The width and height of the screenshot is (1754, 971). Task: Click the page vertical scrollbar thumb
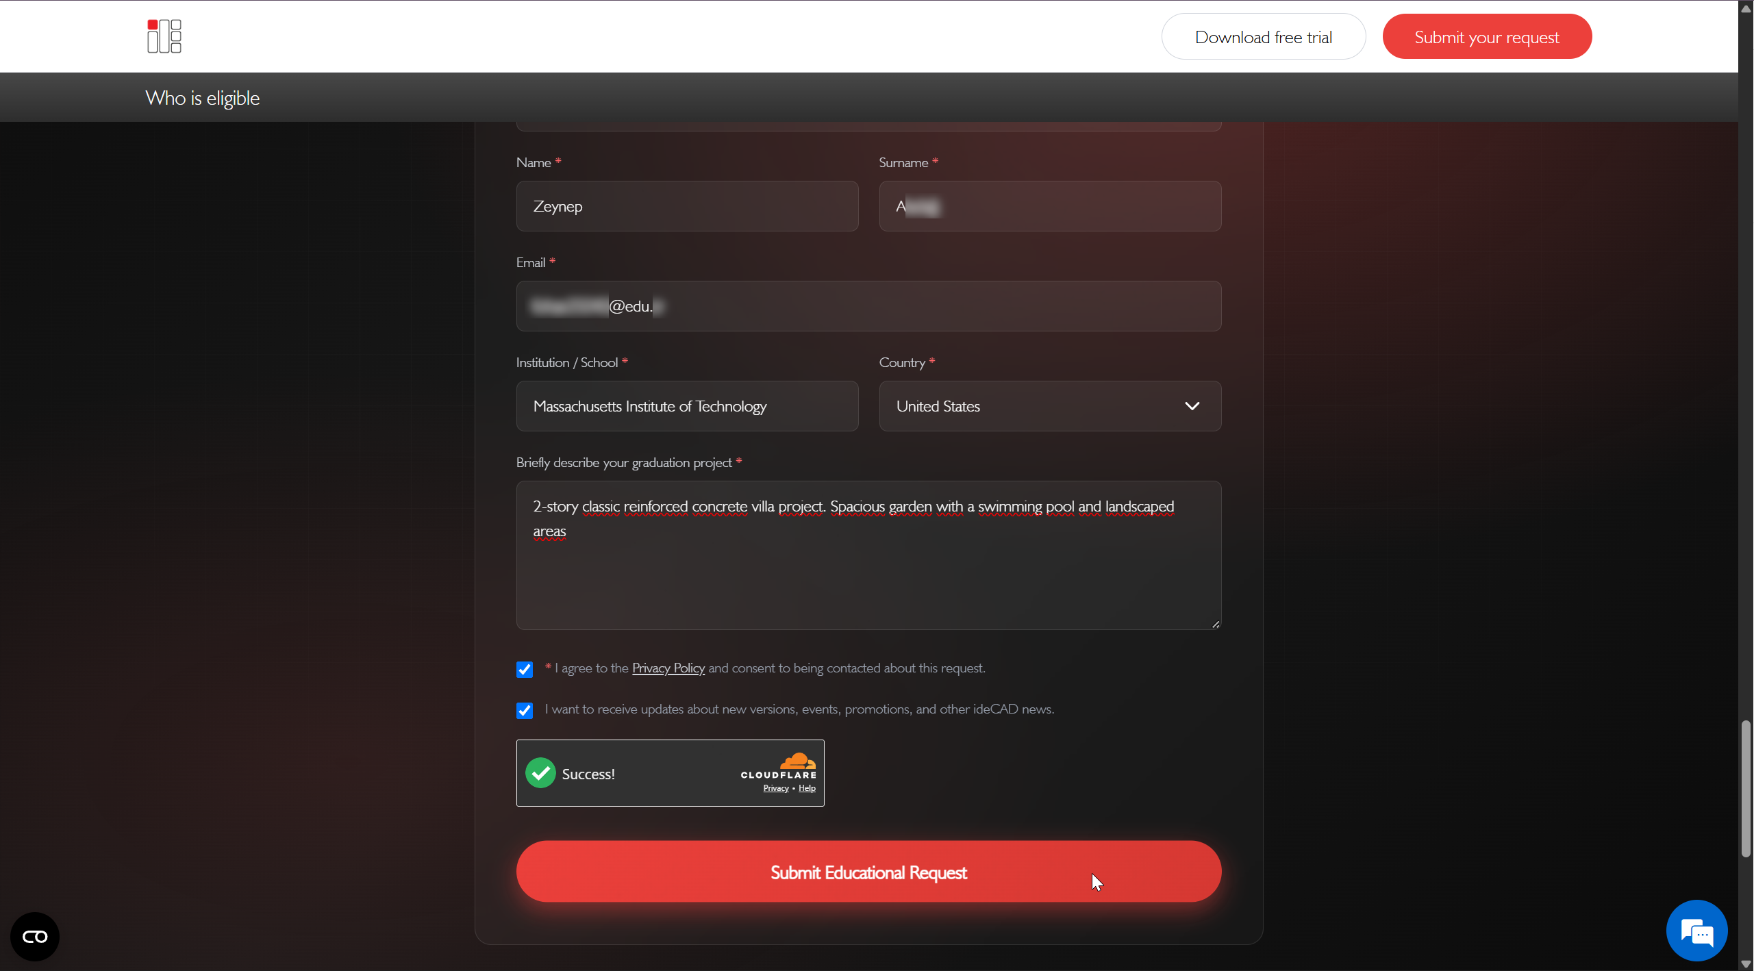(x=1746, y=788)
